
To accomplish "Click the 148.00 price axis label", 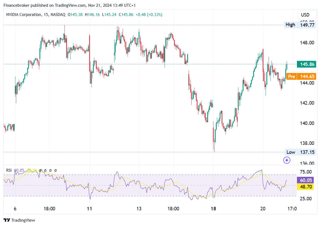I will click(x=307, y=43).
